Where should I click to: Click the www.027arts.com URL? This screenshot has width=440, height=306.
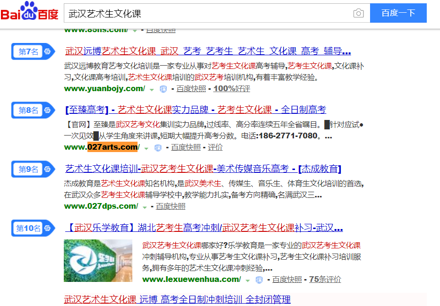click(102, 147)
